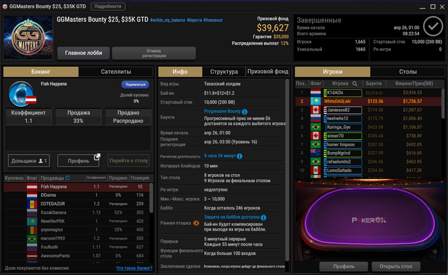The width and height of the screenshot is (448, 275).
Task: Click the Подробности button in title bar
Action: 108,6
